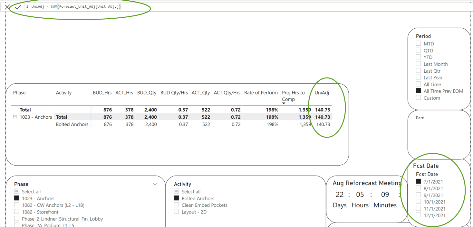Screen dimensions: 473x227
Task: Check the Last Month period option
Action: click(x=418, y=64)
